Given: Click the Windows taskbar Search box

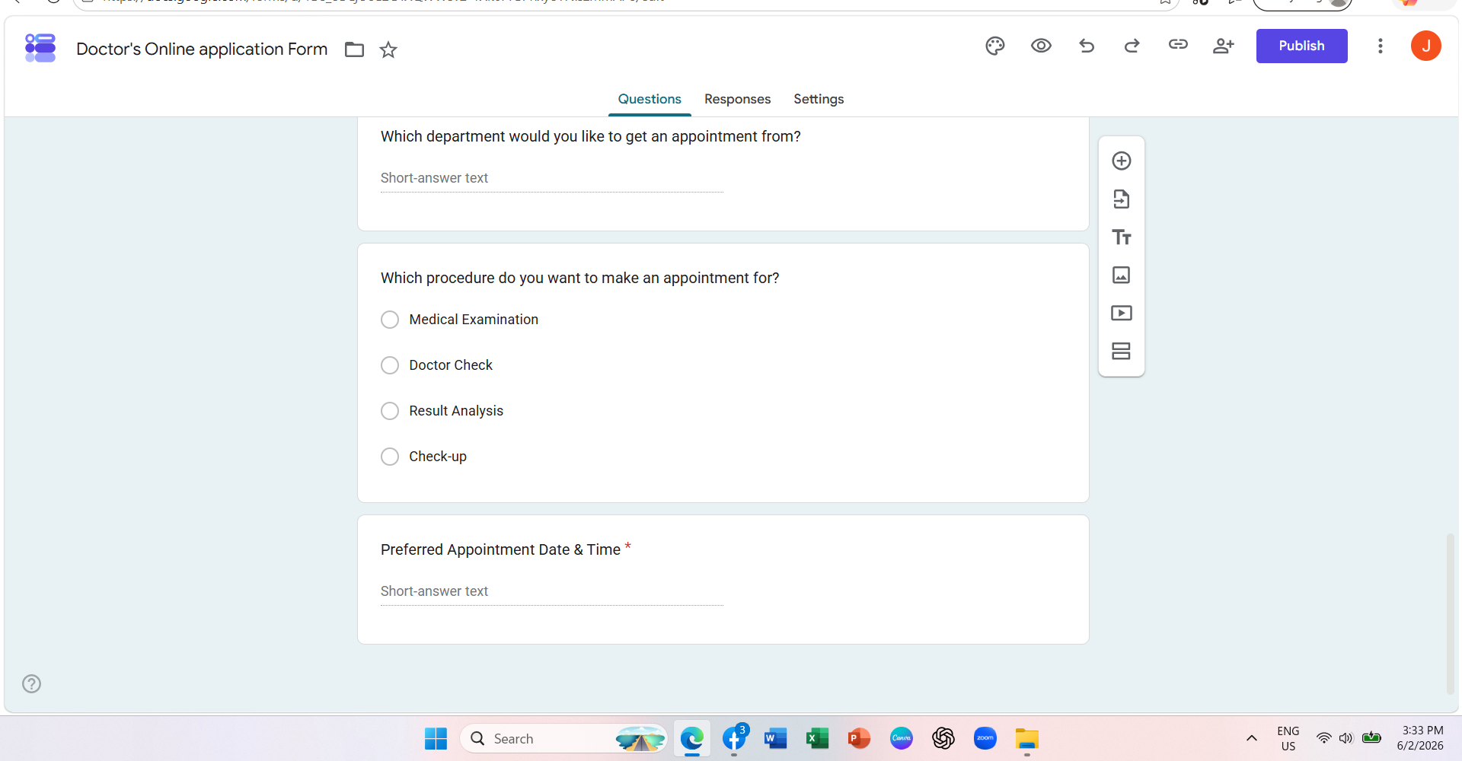Looking at the screenshot, I should coord(563,738).
